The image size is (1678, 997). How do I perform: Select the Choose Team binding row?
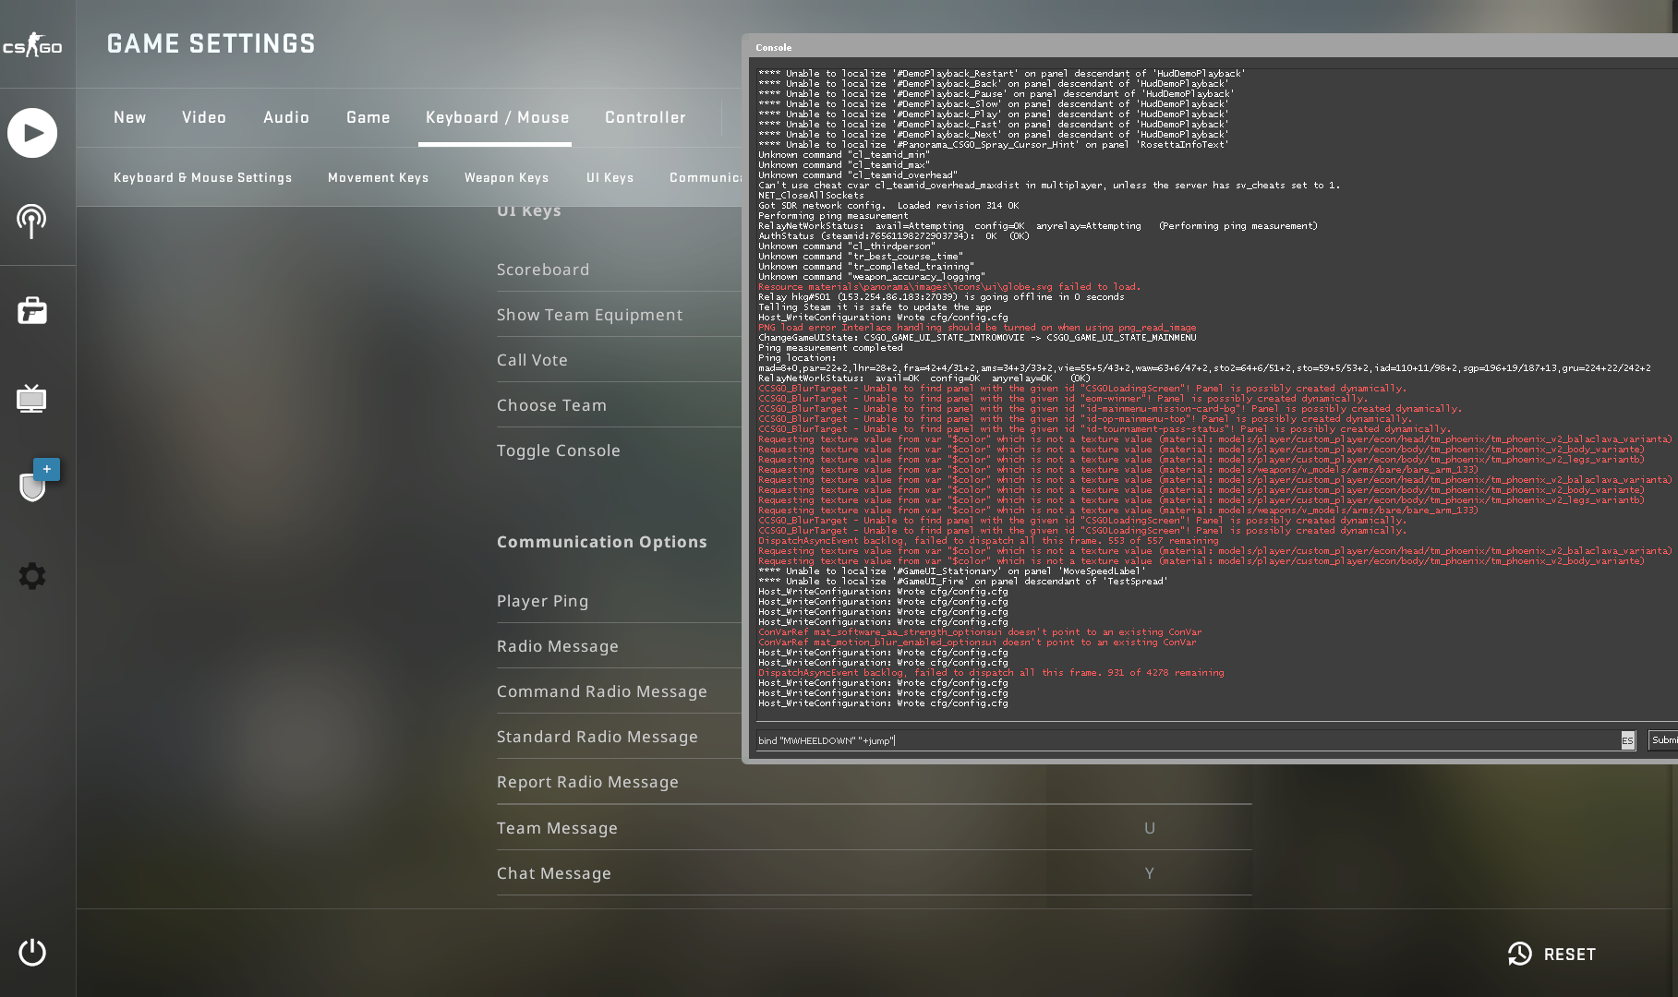pyautogui.click(x=619, y=405)
